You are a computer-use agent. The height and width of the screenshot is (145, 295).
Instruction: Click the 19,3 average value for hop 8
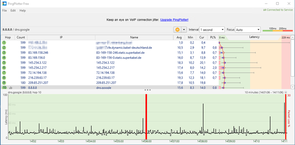click(180, 77)
